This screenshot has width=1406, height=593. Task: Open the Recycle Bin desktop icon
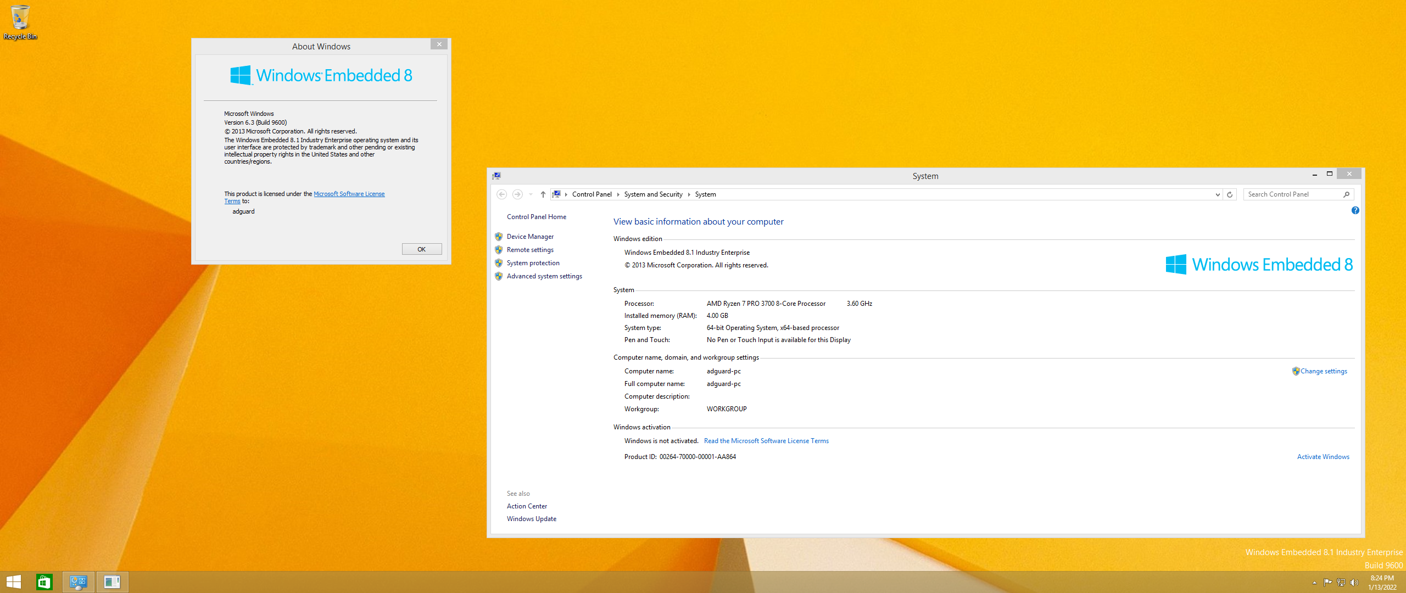click(20, 22)
